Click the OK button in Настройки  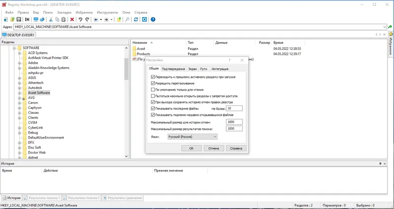pyautogui.click(x=191, y=148)
